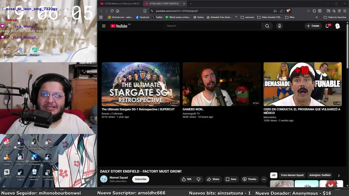This screenshot has height=196, width=349.
Task: Play the CERO EN CONDUCTA video thumbnail
Action: point(302,84)
